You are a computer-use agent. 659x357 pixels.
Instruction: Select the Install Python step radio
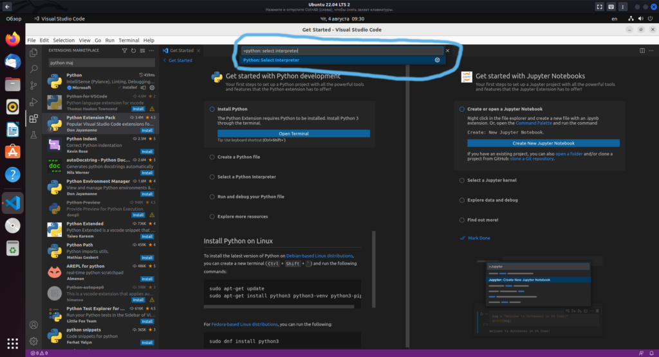tap(212, 109)
